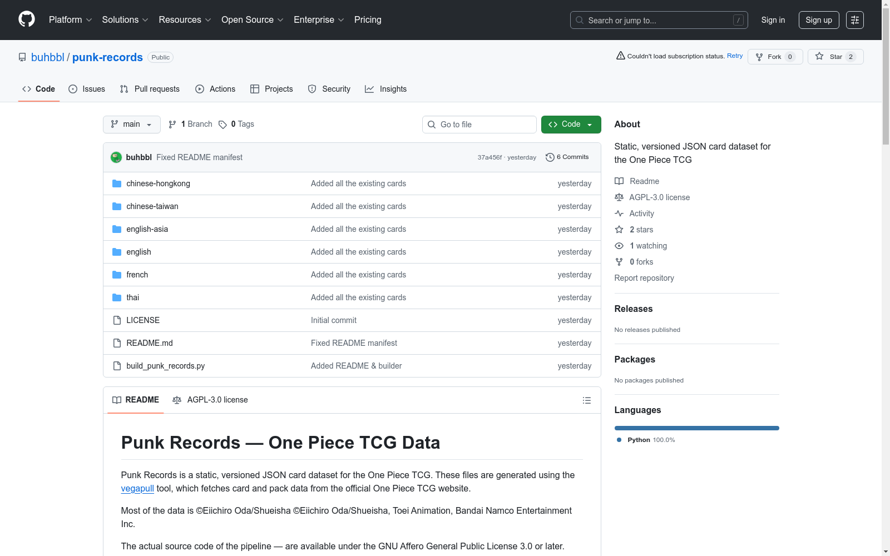Image resolution: width=890 pixels, height=556 pixels.
Task: Open the Initial commit message link
Action: (x=334, y=320)
